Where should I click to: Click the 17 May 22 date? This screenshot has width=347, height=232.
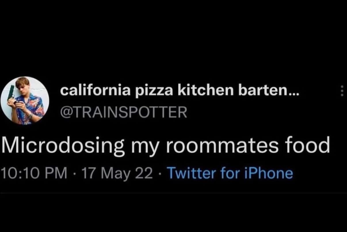pyautogui.click(x=117, y=173)
